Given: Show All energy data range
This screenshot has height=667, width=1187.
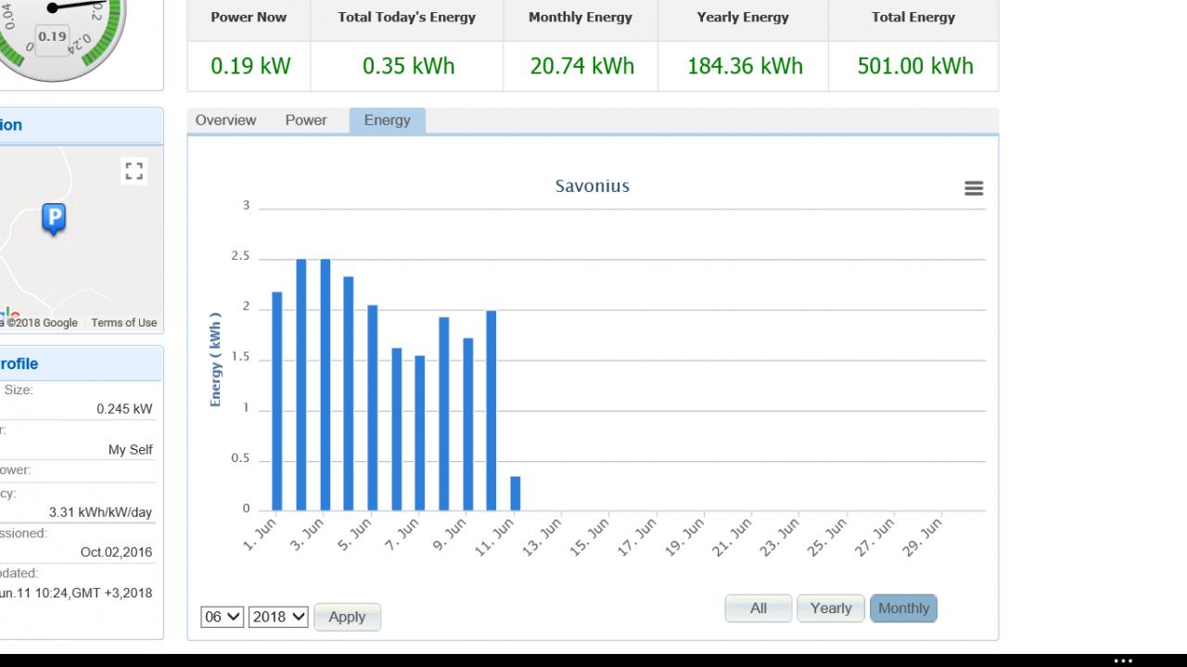Looking at the screenshot, I should coord(759,609).
